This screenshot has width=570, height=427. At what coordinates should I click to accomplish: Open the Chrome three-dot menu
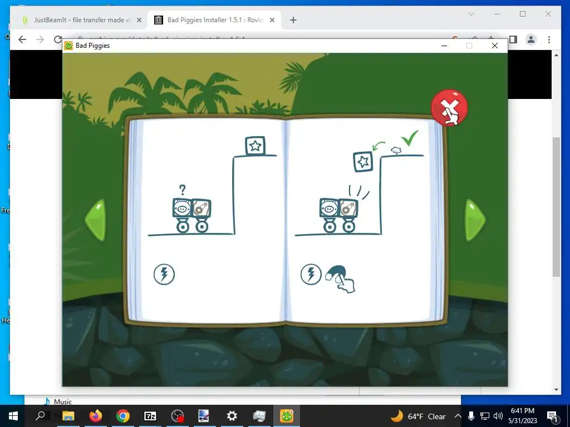point(549,39)
